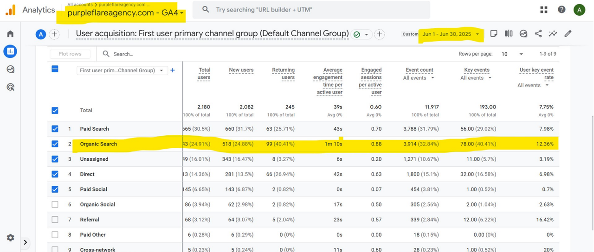
Task: Open the account avatar A
Action: tap(579, 10)
